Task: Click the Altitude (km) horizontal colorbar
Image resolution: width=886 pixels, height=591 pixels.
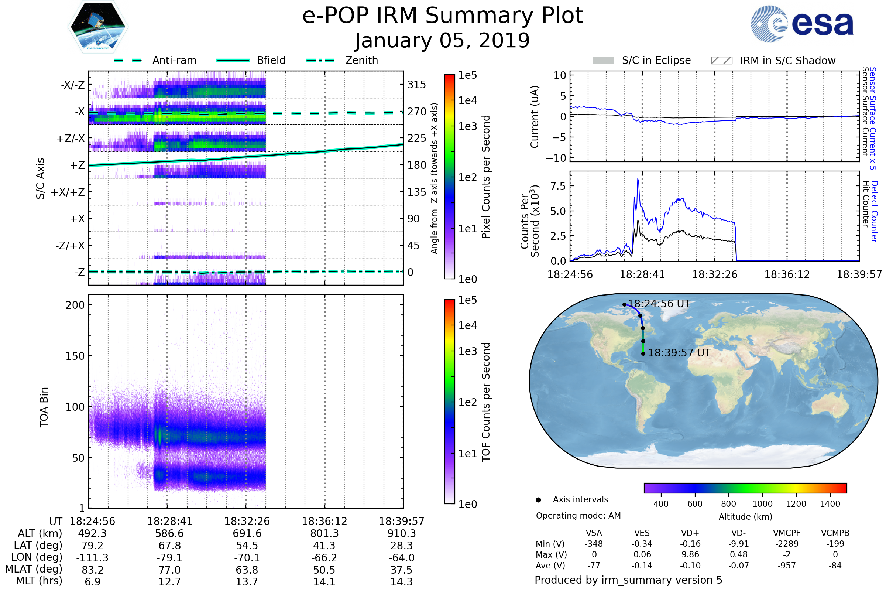Action: pos(745,488)
